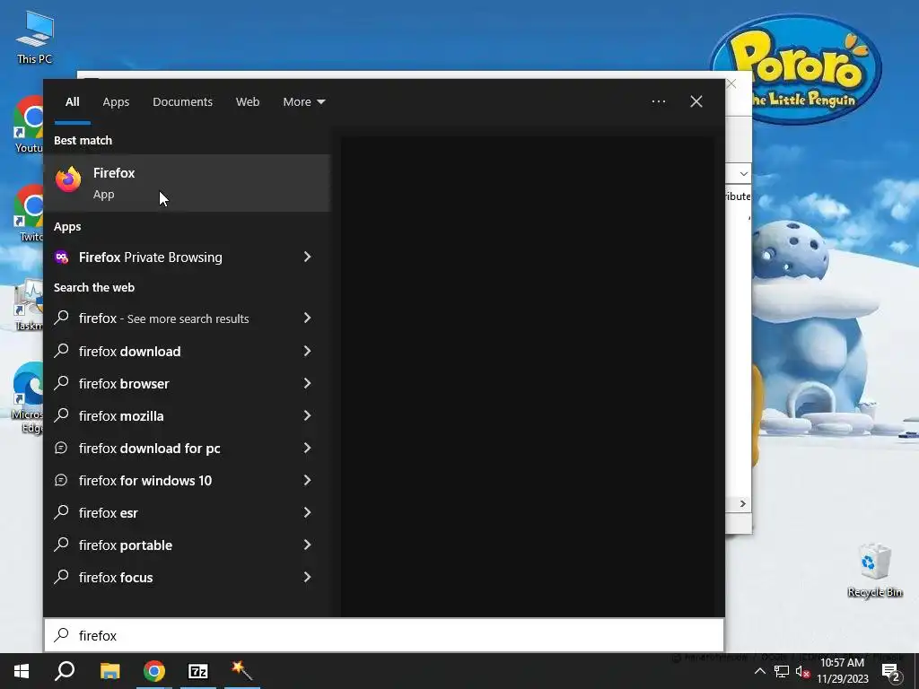Switch to the Web search tab
The image size is (919, 689).
tap(248, 102)
